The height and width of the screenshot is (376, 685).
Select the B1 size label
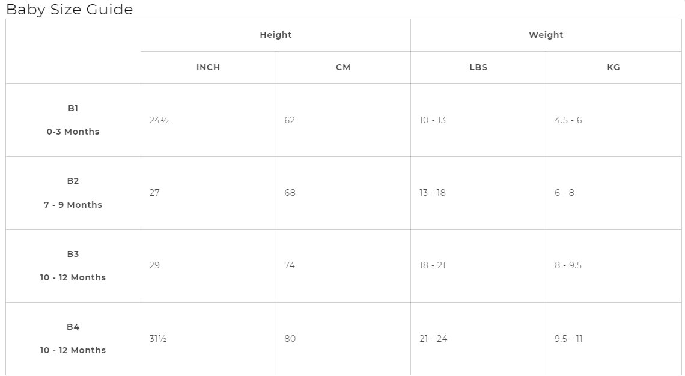tap(73, 109)
